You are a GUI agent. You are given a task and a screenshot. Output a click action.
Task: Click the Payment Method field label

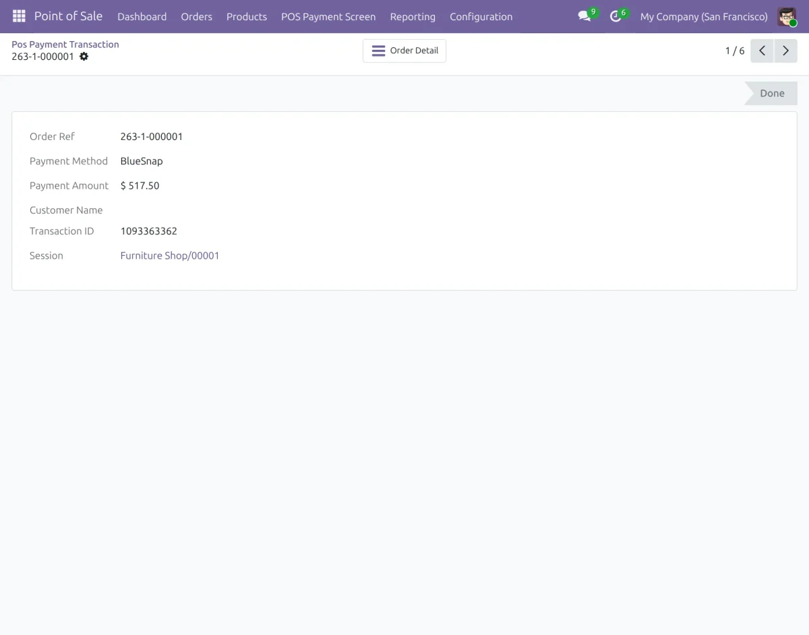point(69,162)
